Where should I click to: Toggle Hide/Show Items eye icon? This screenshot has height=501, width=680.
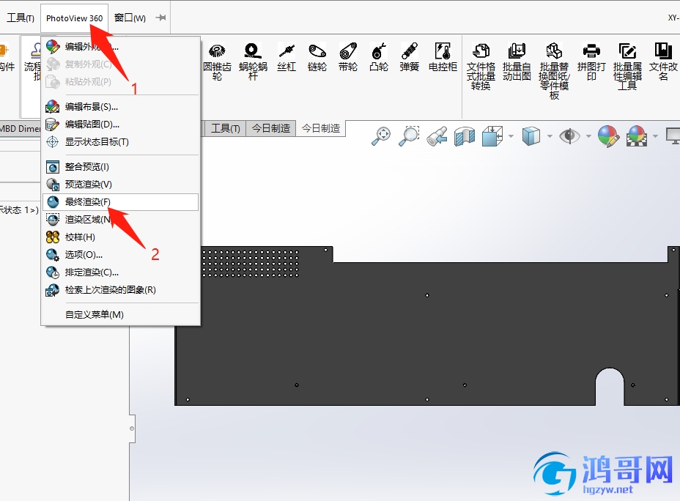click(x=569, y=136)
